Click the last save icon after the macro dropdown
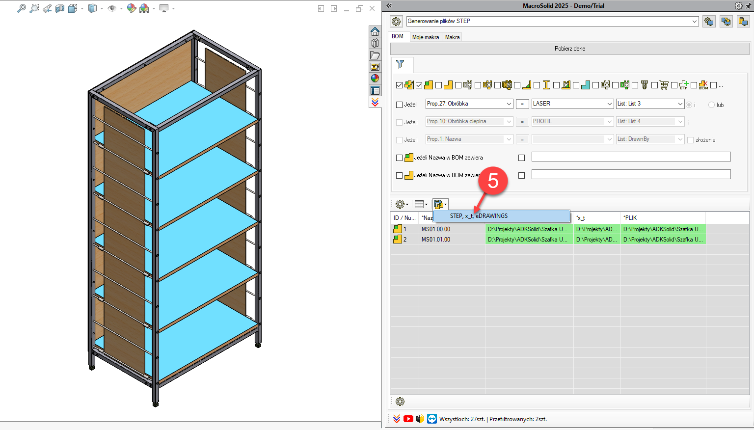The width and height of the screenshot is (754, 430). click(743, 22)
